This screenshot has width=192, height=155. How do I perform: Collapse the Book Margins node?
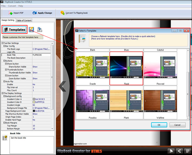click(x=4, y=123)
